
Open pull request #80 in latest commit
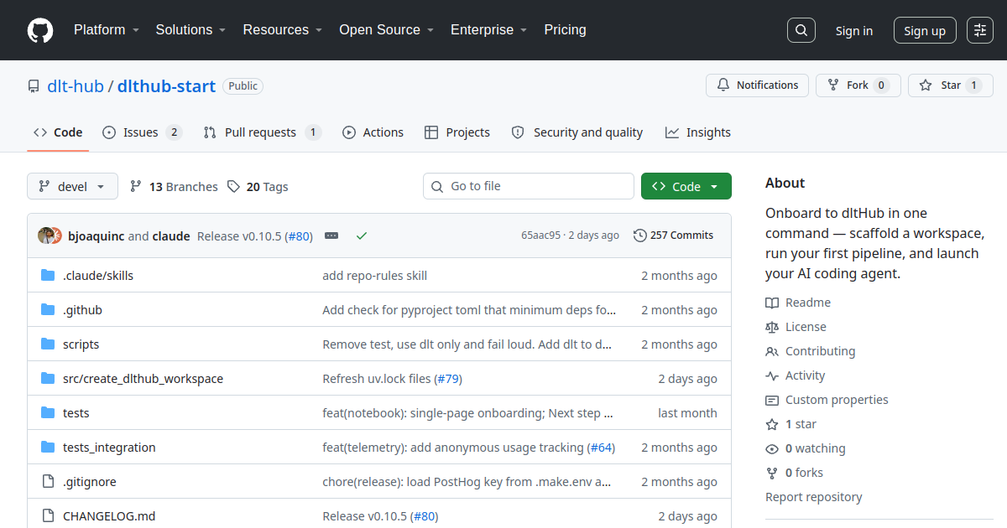tap(299, 236)
